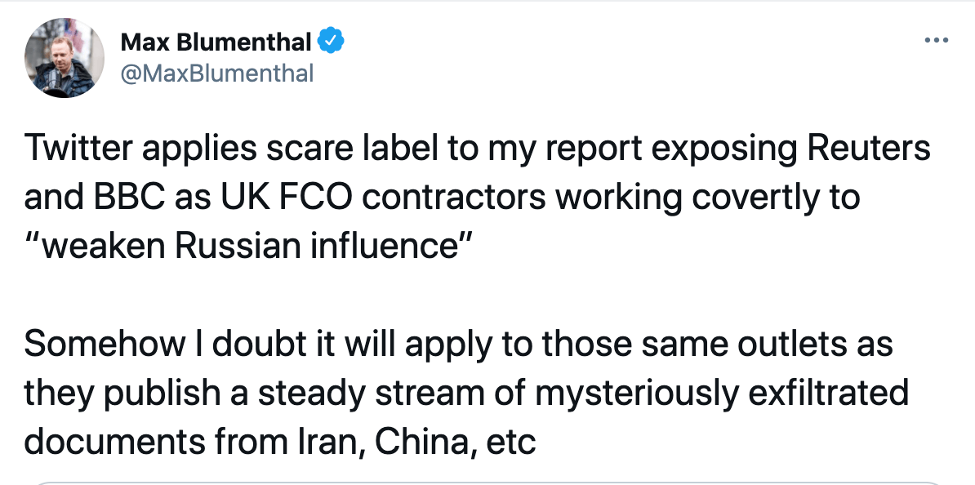
Task: Click the blue verified badge icon
Action: coord(331,41)
